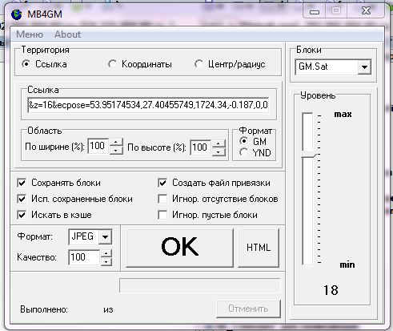
Task: Decrease По высоте percentage with down arrow
Action: click(219, 152)
